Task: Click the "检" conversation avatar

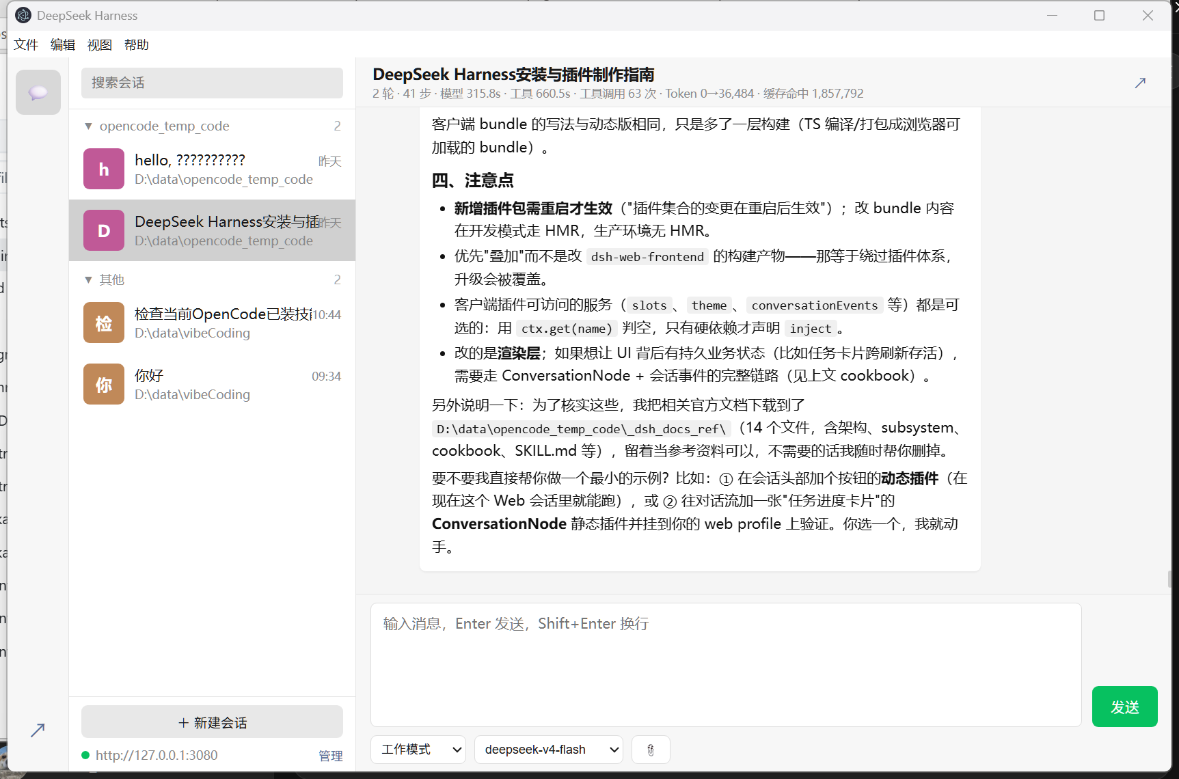Action: tap(104, 323)
